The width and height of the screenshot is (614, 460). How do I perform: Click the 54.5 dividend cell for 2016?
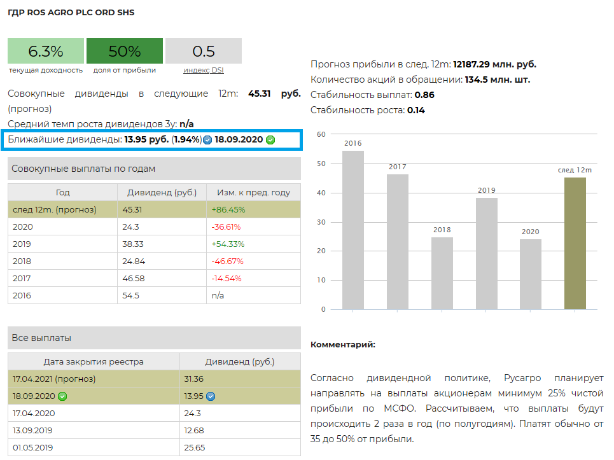click(x=162, y=296)
